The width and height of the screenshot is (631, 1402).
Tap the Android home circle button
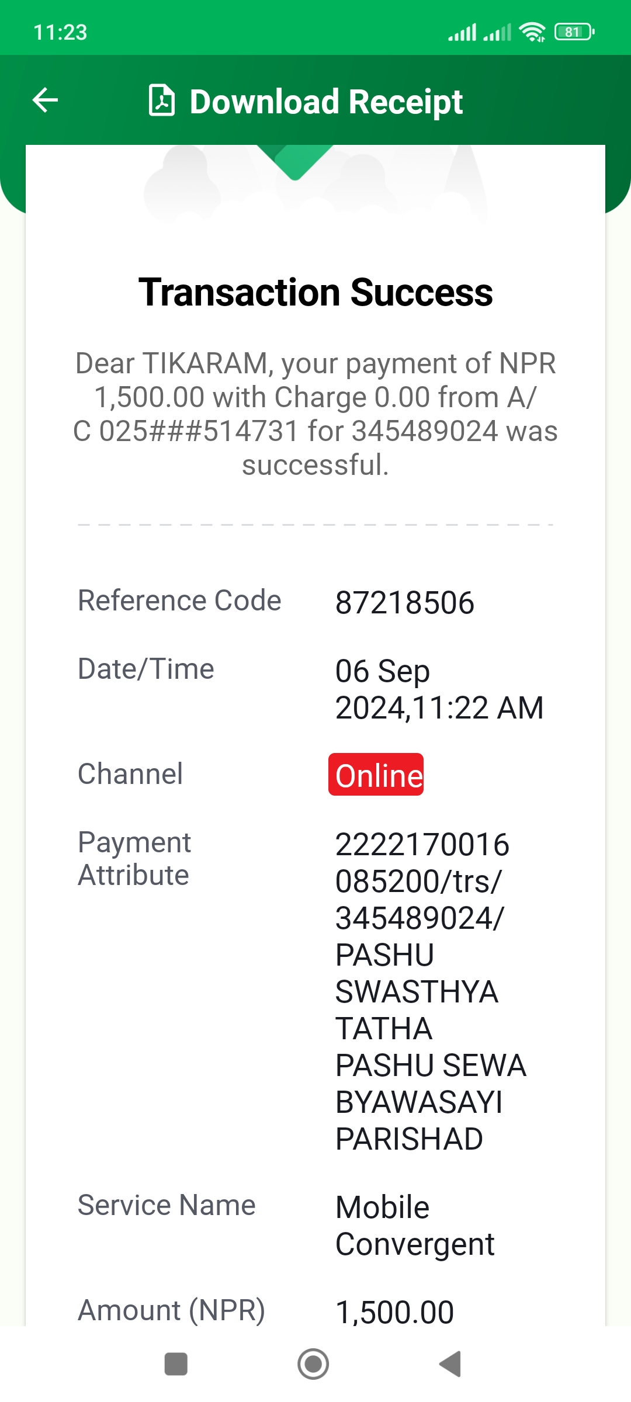pos(313,1364)
